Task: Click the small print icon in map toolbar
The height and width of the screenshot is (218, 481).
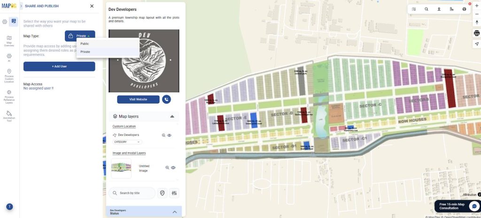Action: pos(464,9)
